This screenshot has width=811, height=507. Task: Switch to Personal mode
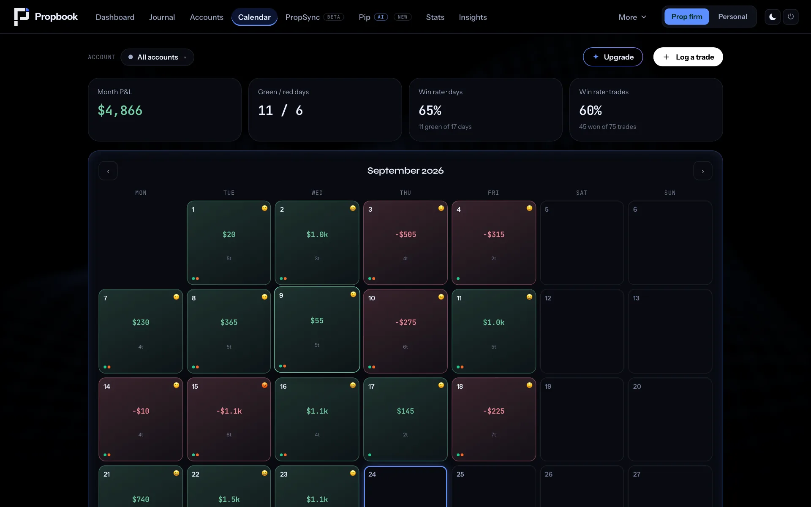coord(732,17)
